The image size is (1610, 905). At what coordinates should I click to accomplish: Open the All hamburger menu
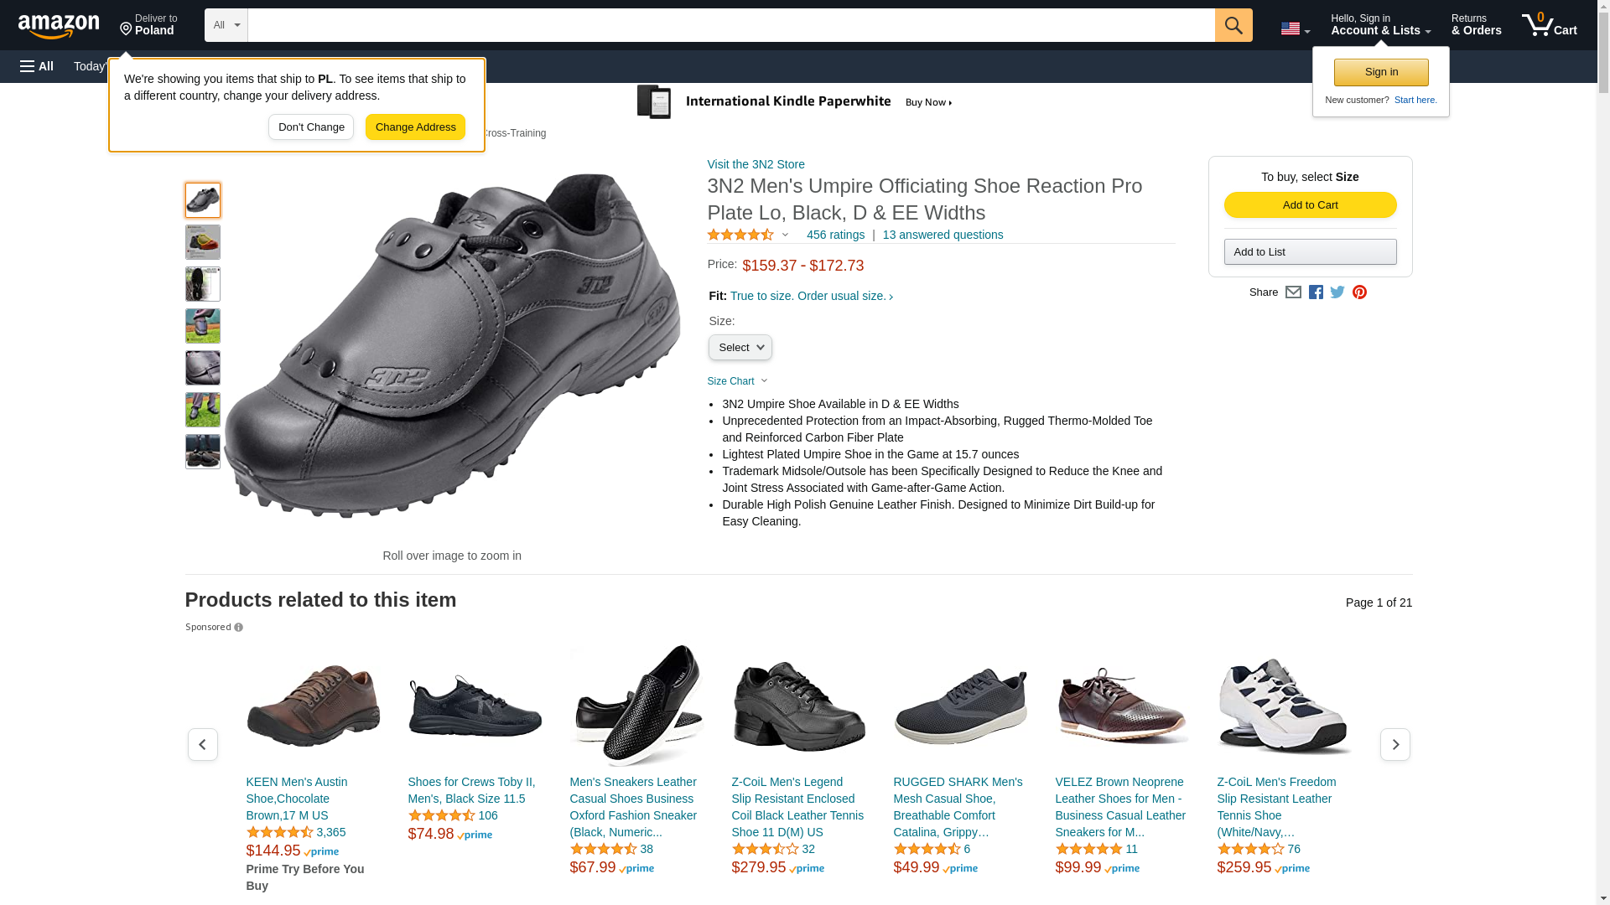point(37,66)
